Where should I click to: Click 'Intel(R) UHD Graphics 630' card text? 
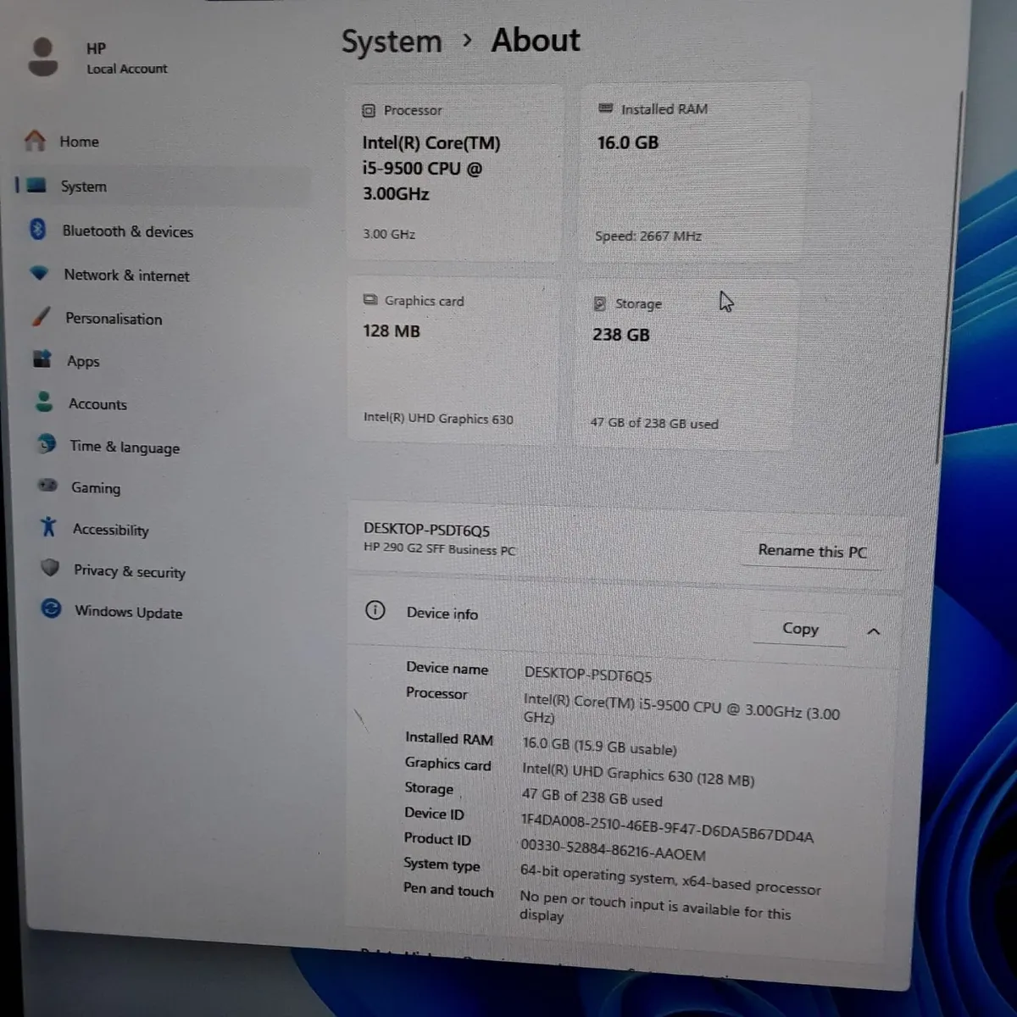click(x=438, y=418)
